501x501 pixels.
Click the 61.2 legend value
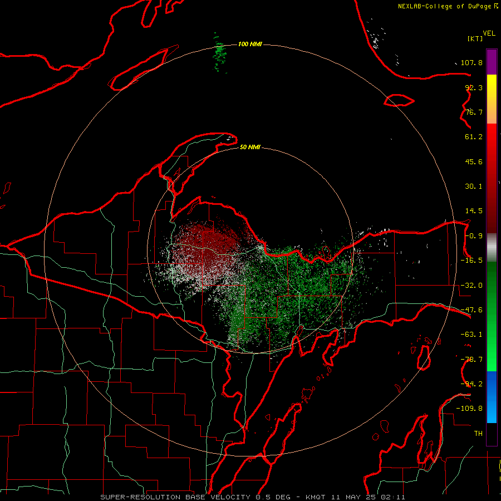474,137
